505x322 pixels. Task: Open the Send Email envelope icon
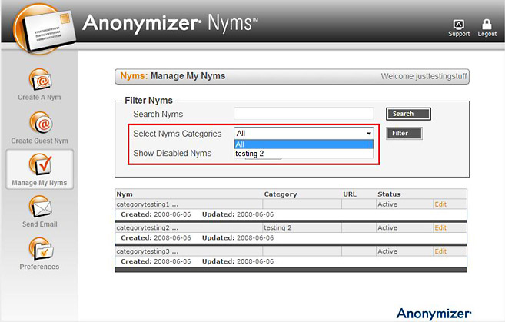pyautogui.click(x=39, y=207)
